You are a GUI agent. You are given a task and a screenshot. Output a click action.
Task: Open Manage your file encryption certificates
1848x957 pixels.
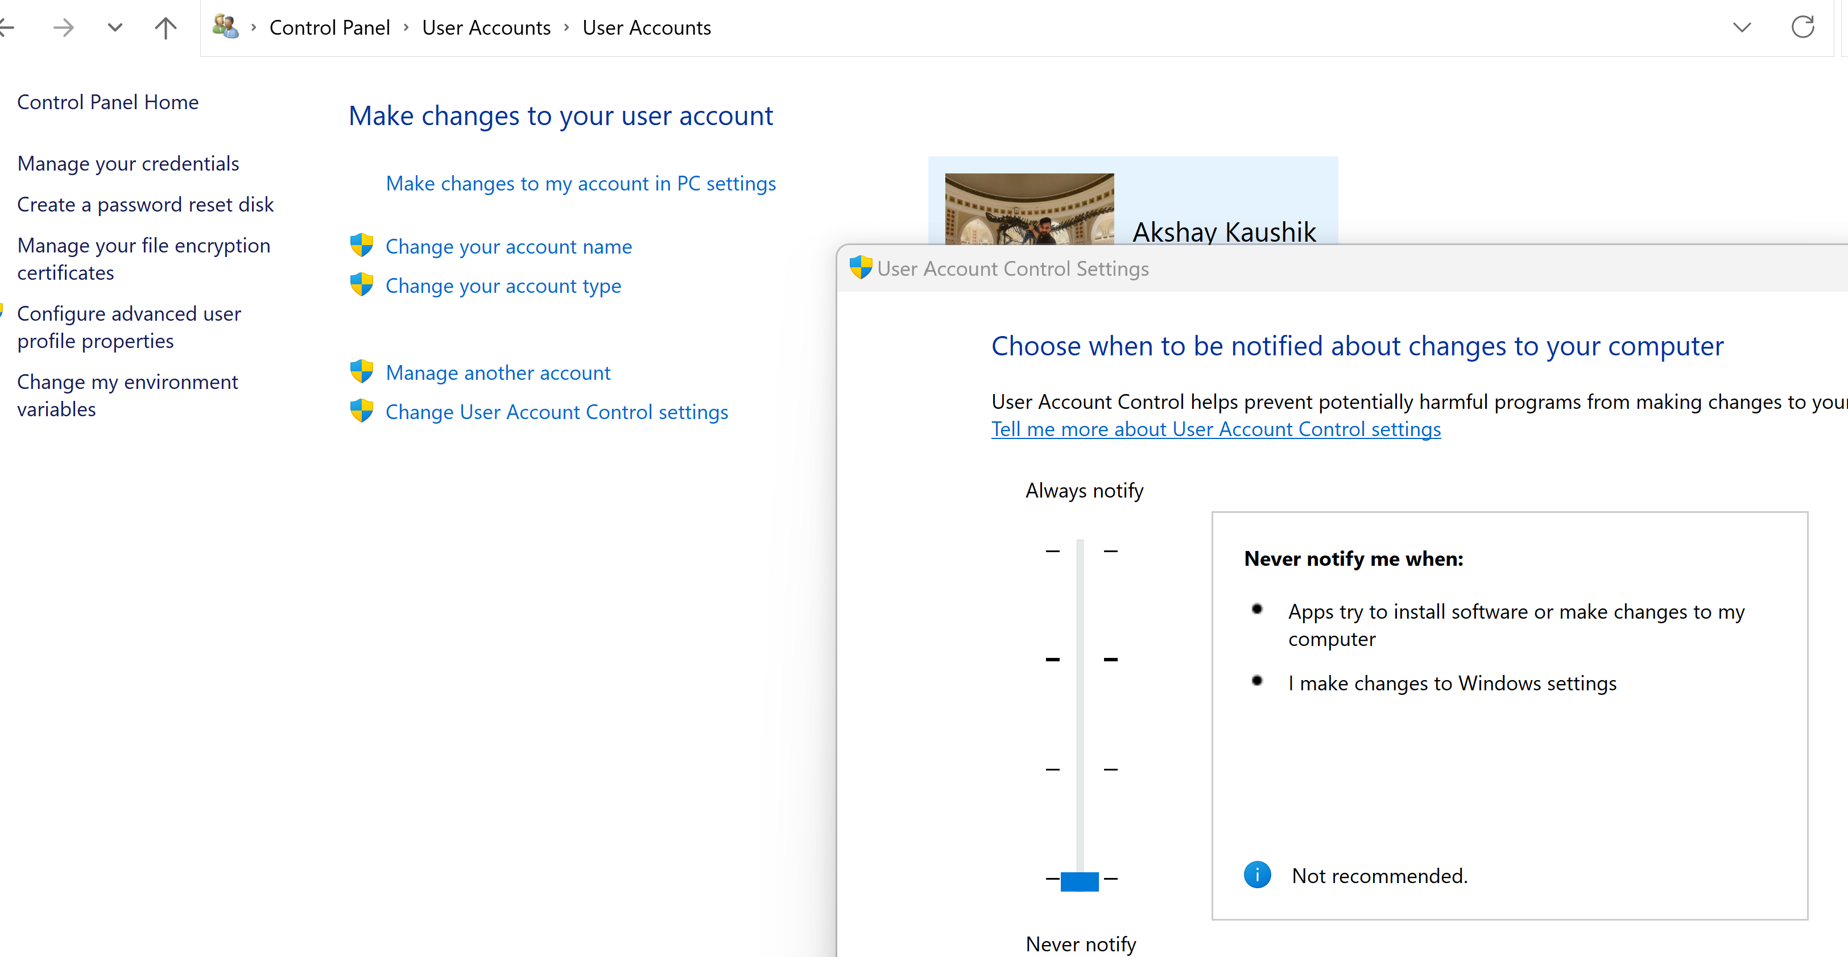(143, 259)
